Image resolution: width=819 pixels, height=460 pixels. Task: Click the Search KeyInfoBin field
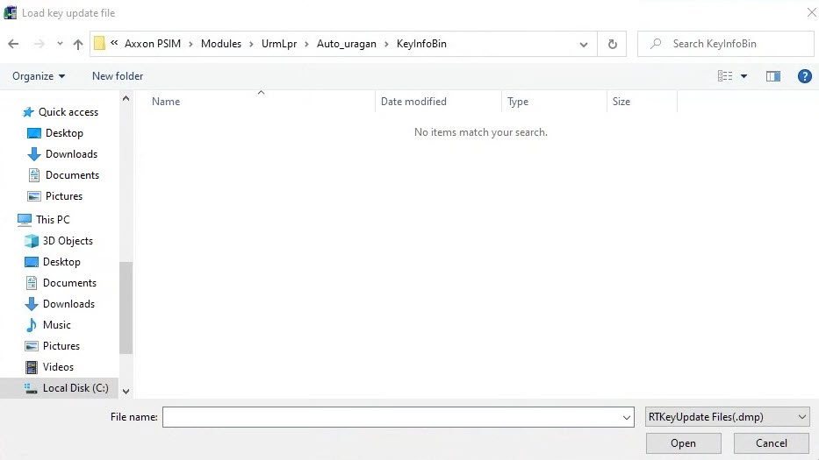[725, 44]
